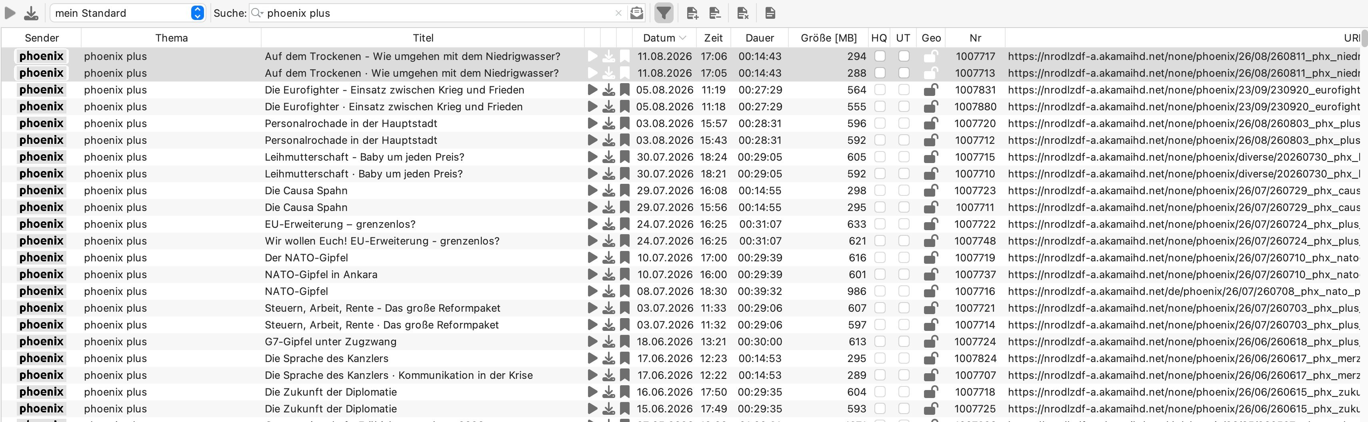This screenshot has height=422, width=1368.
Task: Toggle UT checkbox for row Nr 1007723
Action: (x=904, y=191)
